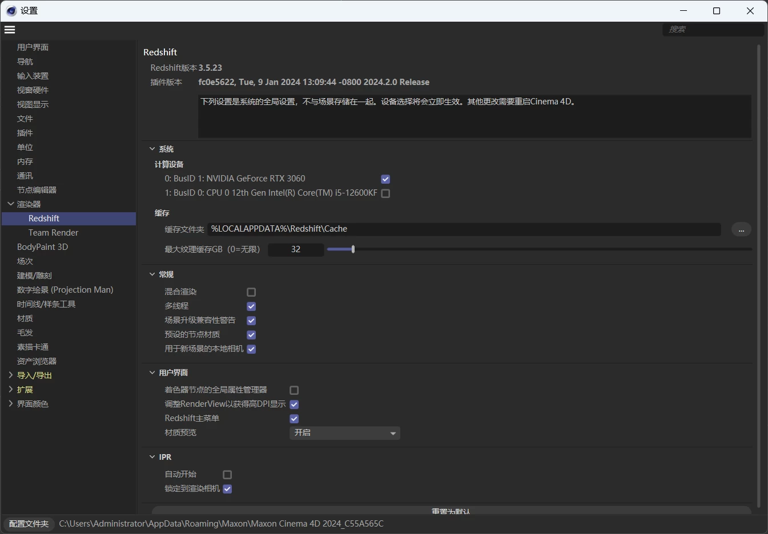Toggle the 用于新场景的本地相机 checkbox
Screen dimensions: 768x534
click(251, 349)
